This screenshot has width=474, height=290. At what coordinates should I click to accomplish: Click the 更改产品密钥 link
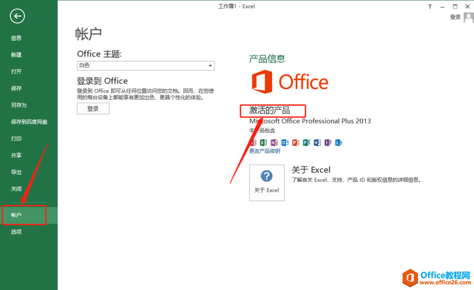tap(265, 151)
